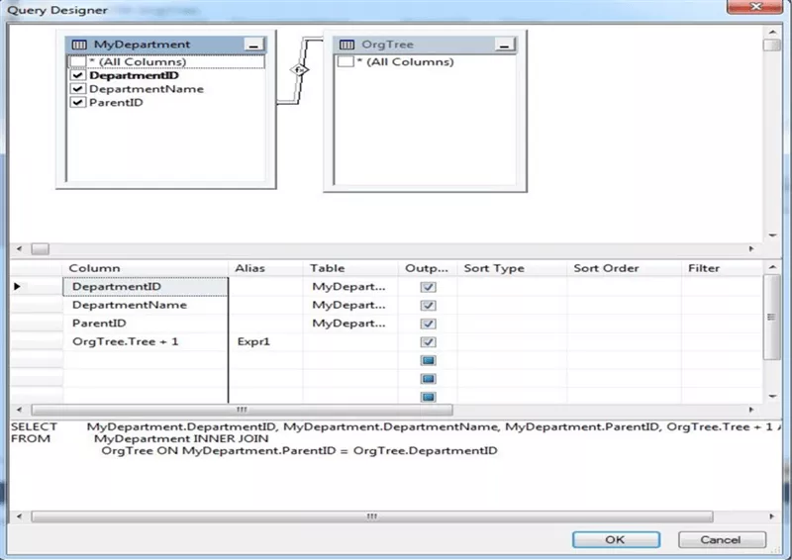Toggle Output checkbox for DepartmentID row
The height and width of the screenshot is (560, 792).
click(x=428, y=287)
